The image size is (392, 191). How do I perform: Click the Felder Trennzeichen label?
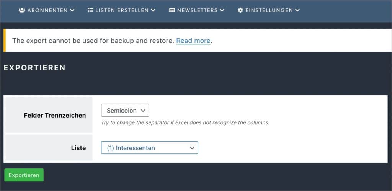point(55,115)
